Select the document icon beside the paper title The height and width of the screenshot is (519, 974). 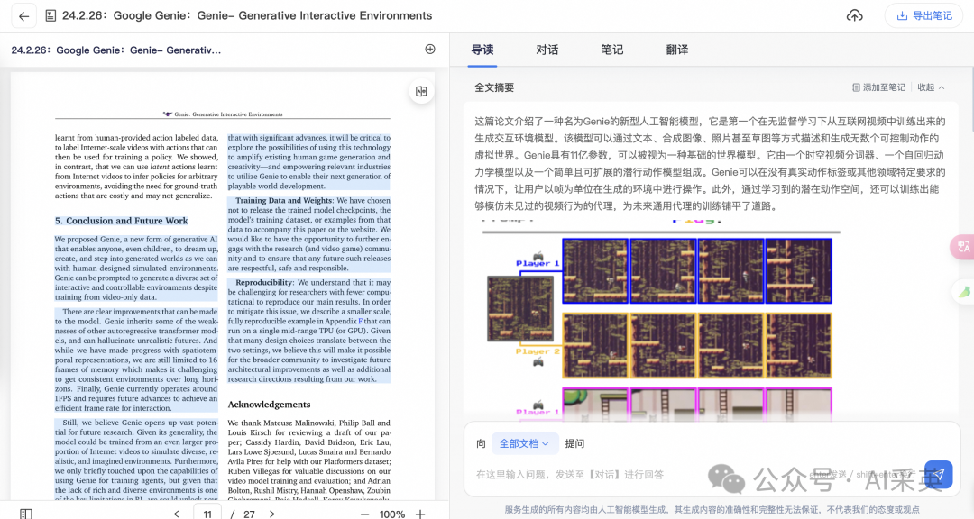pyautogui.click(x=50, y=15)
